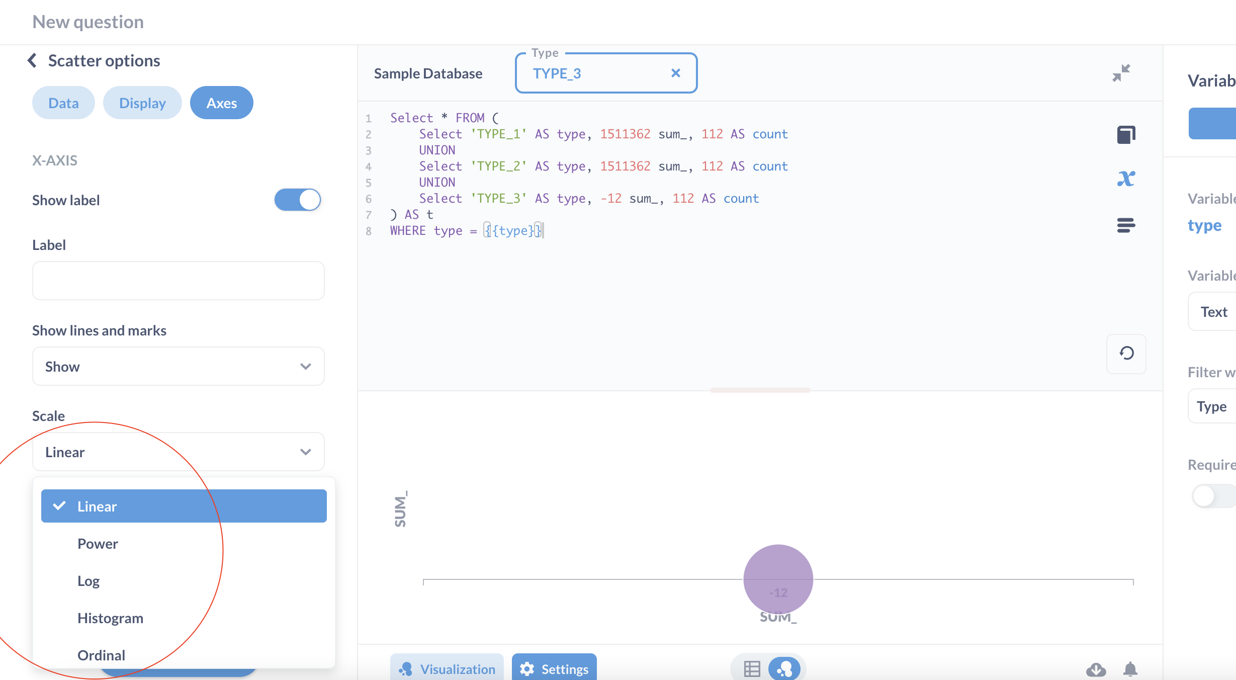Select the Data tab in Scatter options
The height and width of the screenshot is (680, 1236).
(x=63, y=102)
